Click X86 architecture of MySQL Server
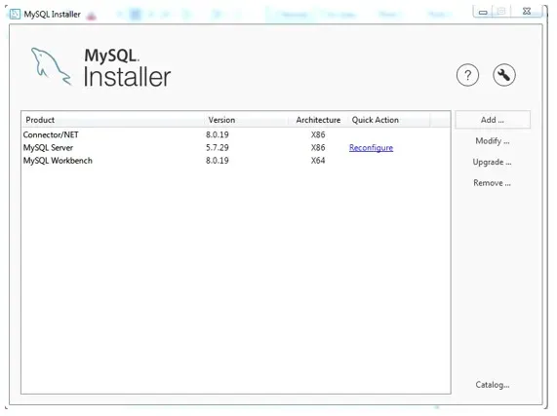The width and height of the screenshot is (557, 416). pos(318,147)
